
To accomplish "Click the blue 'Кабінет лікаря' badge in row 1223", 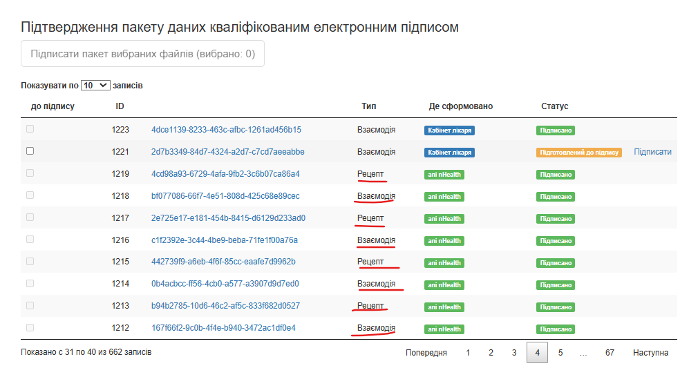I will point(449,130).
